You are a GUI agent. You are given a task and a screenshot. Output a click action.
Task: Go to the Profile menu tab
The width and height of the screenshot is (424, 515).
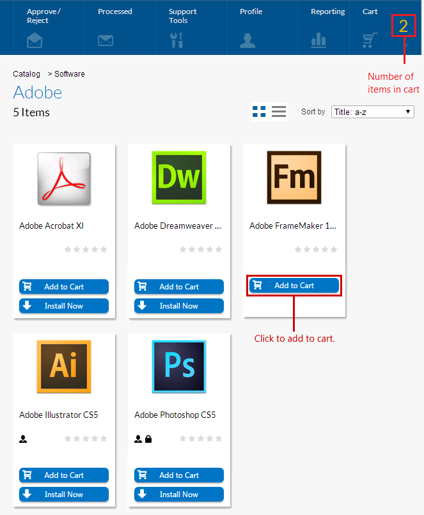251,12
